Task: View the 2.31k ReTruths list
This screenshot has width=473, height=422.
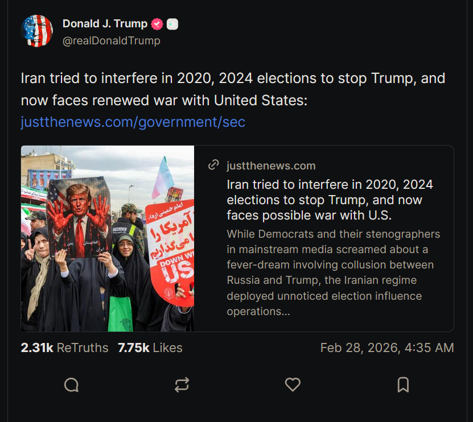Action: [x=64, y=347]
